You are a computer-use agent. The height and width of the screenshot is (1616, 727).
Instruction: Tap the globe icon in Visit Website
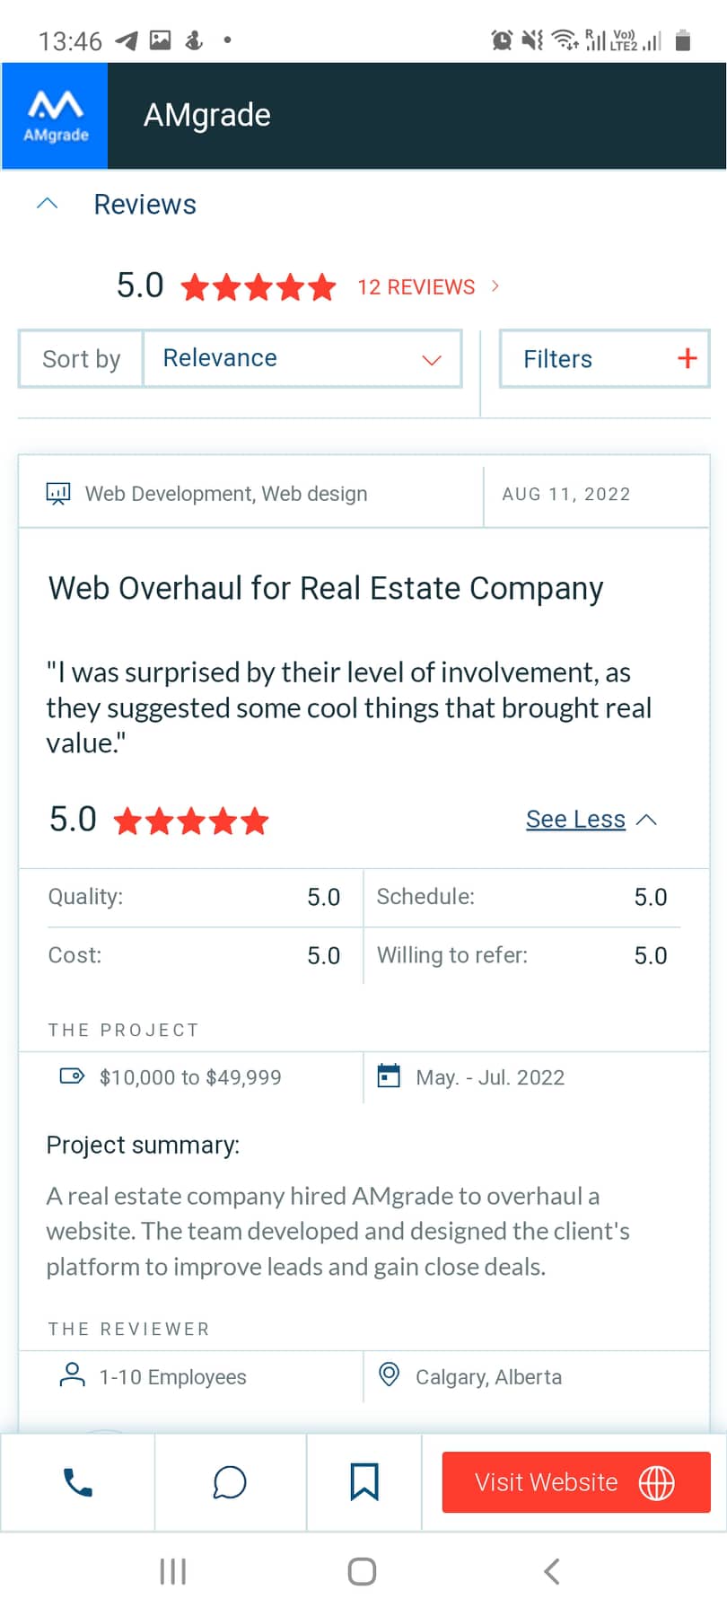pos(656,1482)
